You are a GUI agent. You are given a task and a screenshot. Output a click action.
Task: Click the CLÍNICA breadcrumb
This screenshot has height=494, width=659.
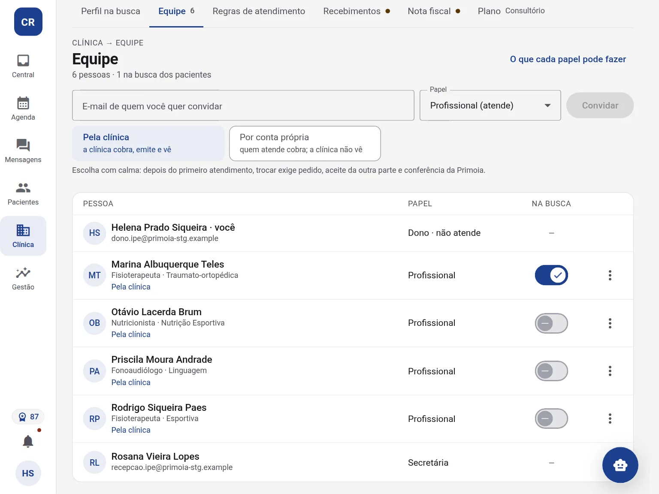pos(88,43)
